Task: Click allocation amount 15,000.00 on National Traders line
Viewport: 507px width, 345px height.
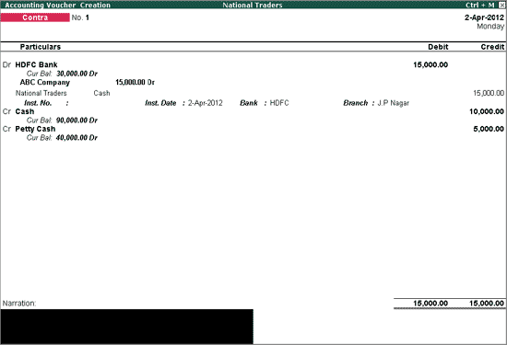Action: coord(489,93)
